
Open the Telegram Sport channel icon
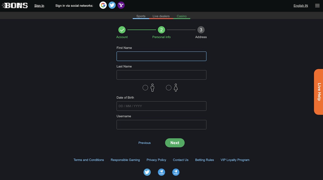pos(176,172)
